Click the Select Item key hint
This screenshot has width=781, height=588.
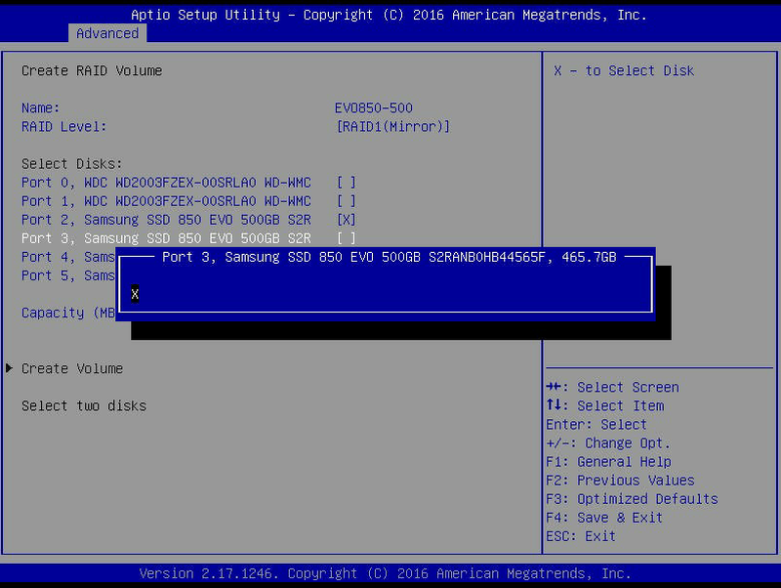coord(605,406)
